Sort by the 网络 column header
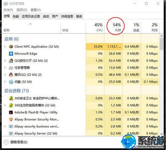The image size is (166, 150). click(150, 28)
